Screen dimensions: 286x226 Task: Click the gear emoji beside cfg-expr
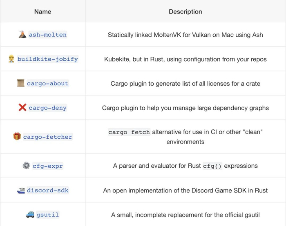(26, 166)
